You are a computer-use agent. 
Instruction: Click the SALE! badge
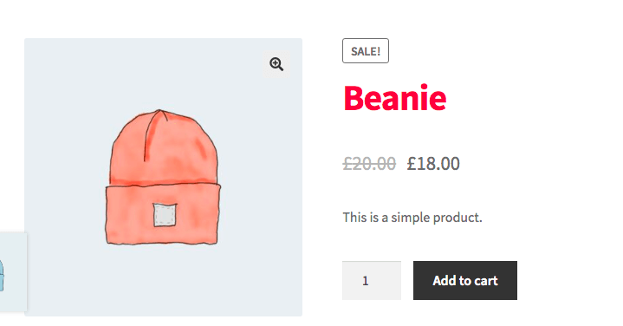click(x=366, y=51)
